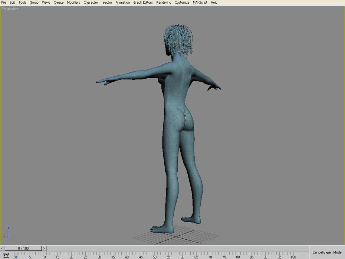Open the Perspective viewport label menu
The width and height of the screenshot is (345, 259).
click(10, 9)
